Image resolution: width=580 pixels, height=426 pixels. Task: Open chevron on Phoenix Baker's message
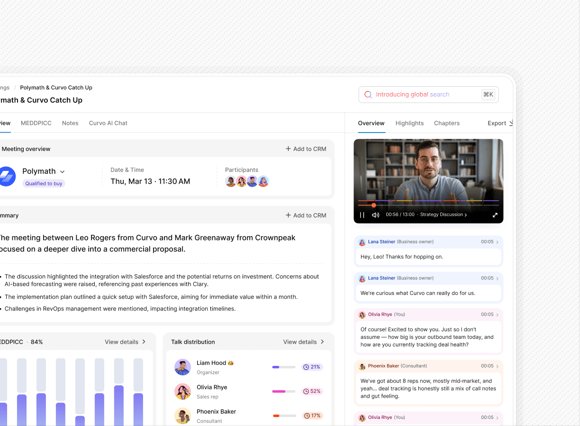pyautogui.click(x=497, y=366)
